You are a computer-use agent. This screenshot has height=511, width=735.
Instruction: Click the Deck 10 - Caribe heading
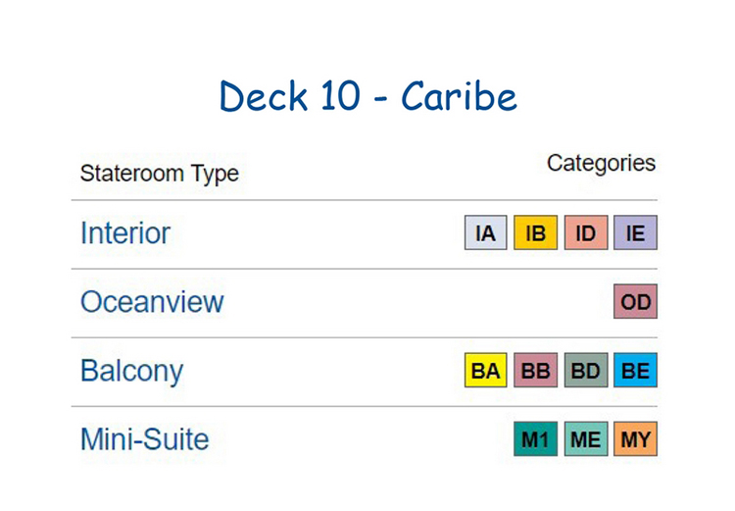coord(367,96)
